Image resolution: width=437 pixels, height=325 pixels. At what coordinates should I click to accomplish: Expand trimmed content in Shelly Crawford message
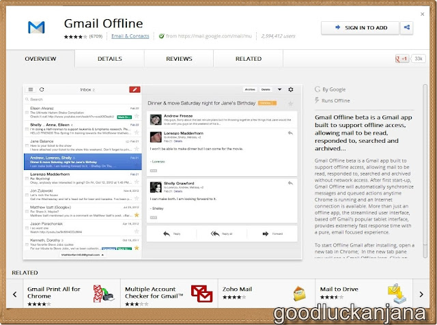154,217
